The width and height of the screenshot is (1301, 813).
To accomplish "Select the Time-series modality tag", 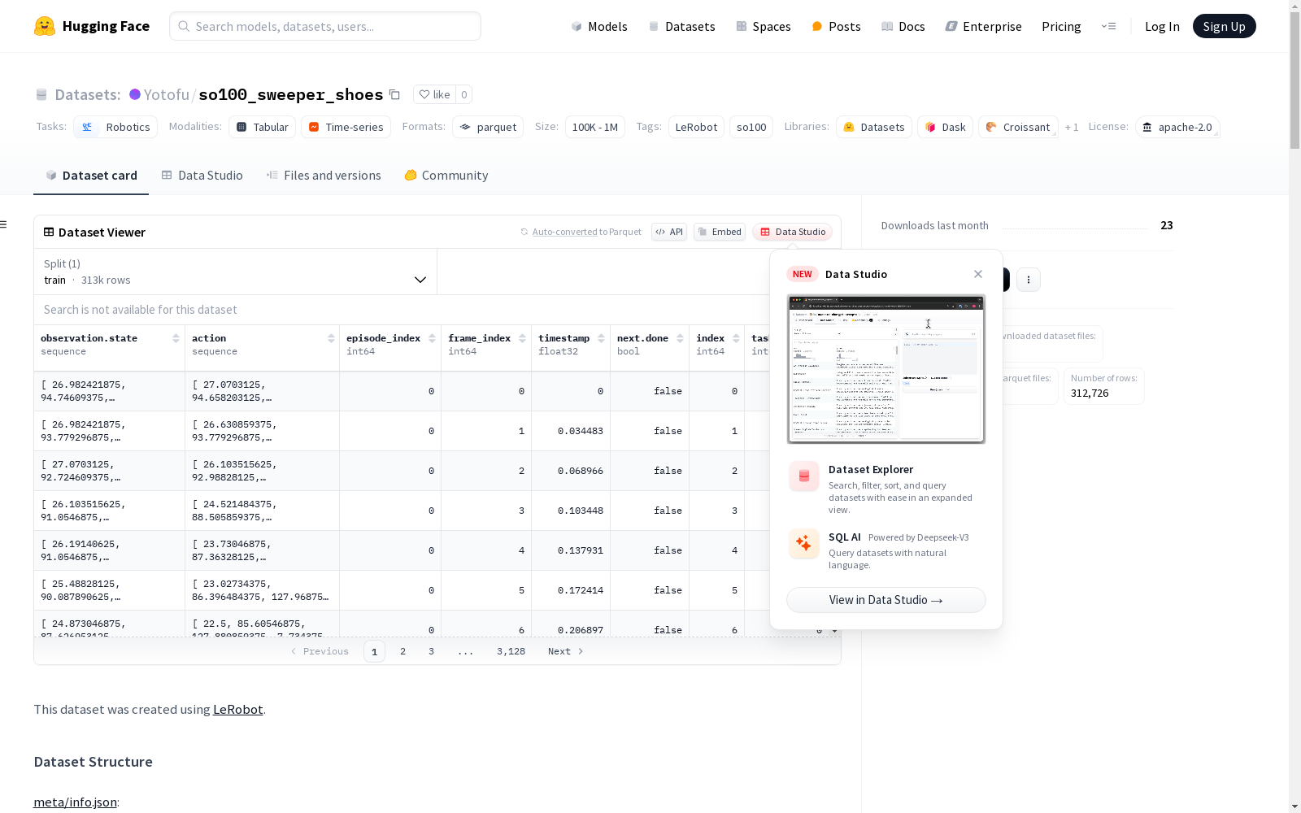I will coord(346,127).
